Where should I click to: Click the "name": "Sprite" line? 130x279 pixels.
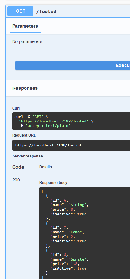[69, 260]
